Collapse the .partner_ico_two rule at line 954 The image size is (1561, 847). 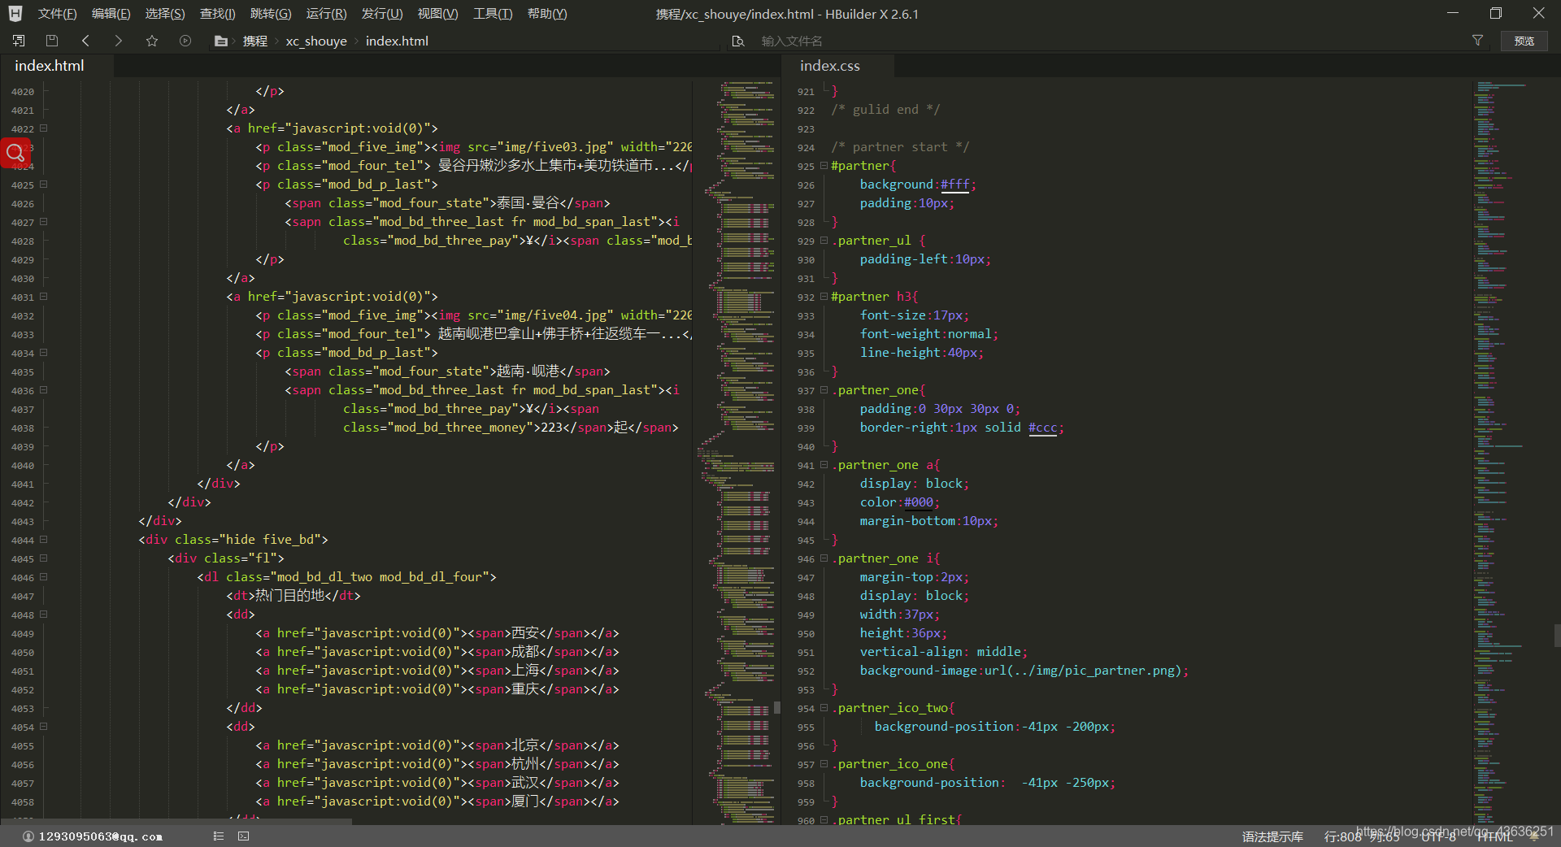824,708
